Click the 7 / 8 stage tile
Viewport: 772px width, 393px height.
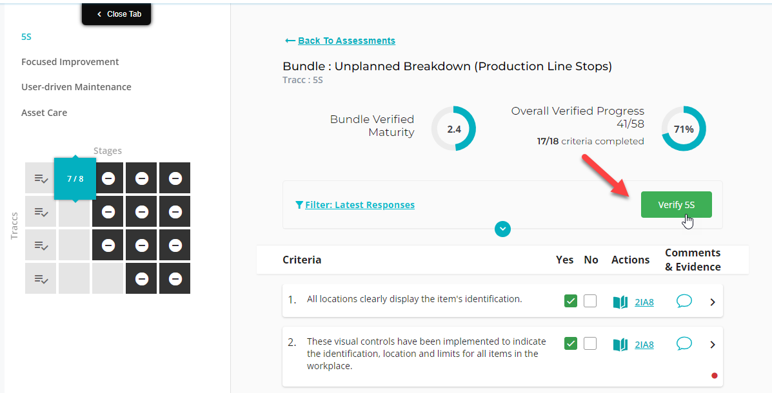click(x=75, y=178)
